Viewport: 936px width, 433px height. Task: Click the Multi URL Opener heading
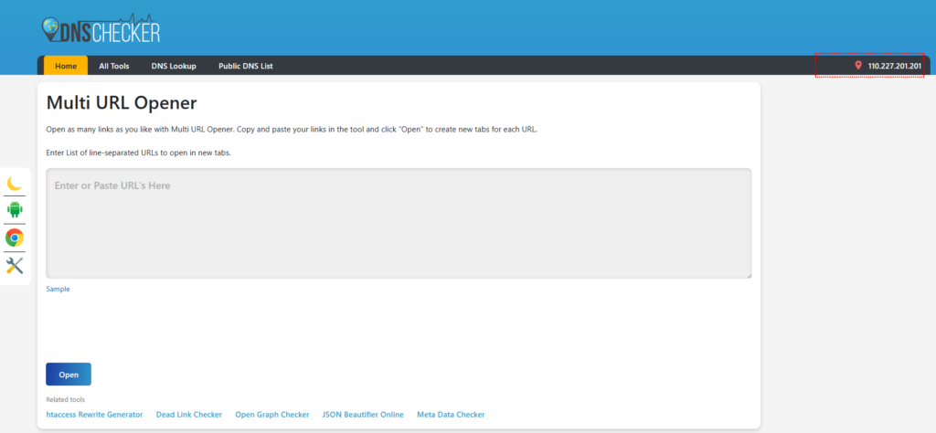coord(122,103)
